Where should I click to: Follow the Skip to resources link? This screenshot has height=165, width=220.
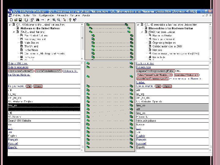pyautogui.click(x=18, y=67)
